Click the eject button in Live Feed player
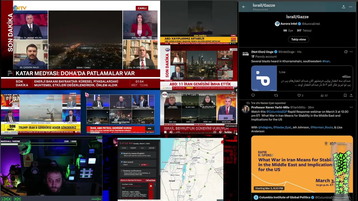Screen dimensions: 358x201 (10, 199)
